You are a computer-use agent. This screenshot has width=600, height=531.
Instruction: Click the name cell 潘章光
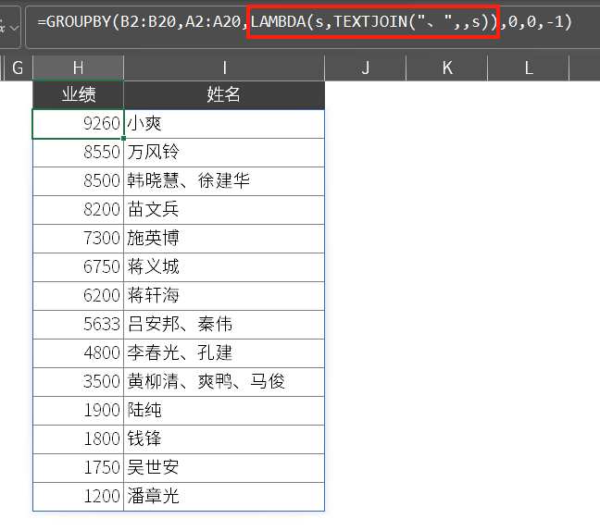coord(224,497)
